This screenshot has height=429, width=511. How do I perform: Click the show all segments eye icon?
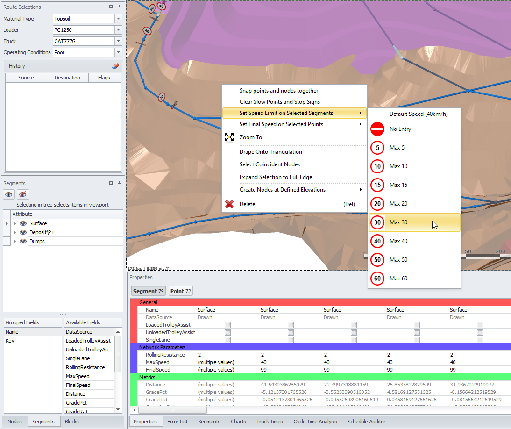click(9, 194)
